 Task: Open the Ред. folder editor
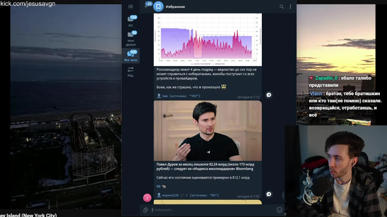(x=131, y=72)
